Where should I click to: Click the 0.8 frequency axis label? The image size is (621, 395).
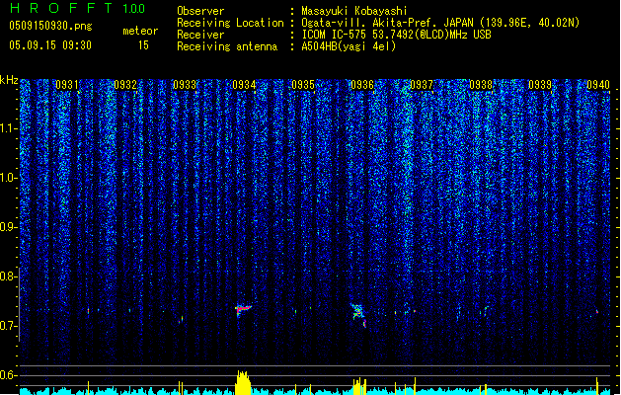click(x=9, y=276)
